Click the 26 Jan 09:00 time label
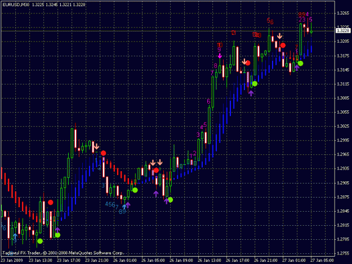This screenshot has width=352, height=264. (x=181, y=260)
